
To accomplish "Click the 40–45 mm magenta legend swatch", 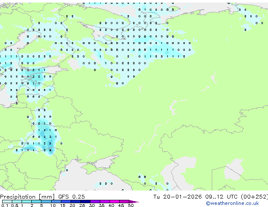I will [x=115, y=202].
